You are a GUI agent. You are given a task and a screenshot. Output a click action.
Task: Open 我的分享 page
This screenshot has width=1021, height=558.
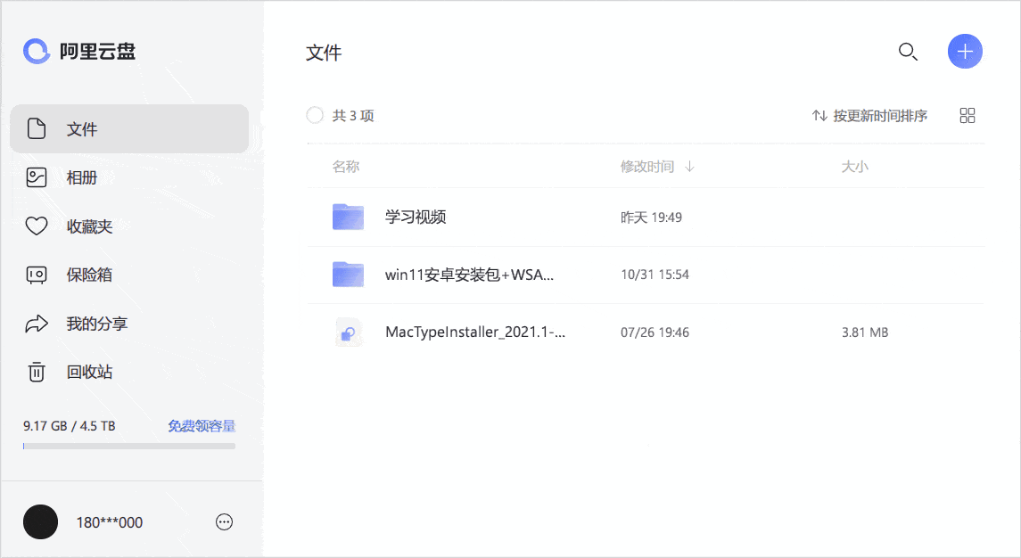96,324
